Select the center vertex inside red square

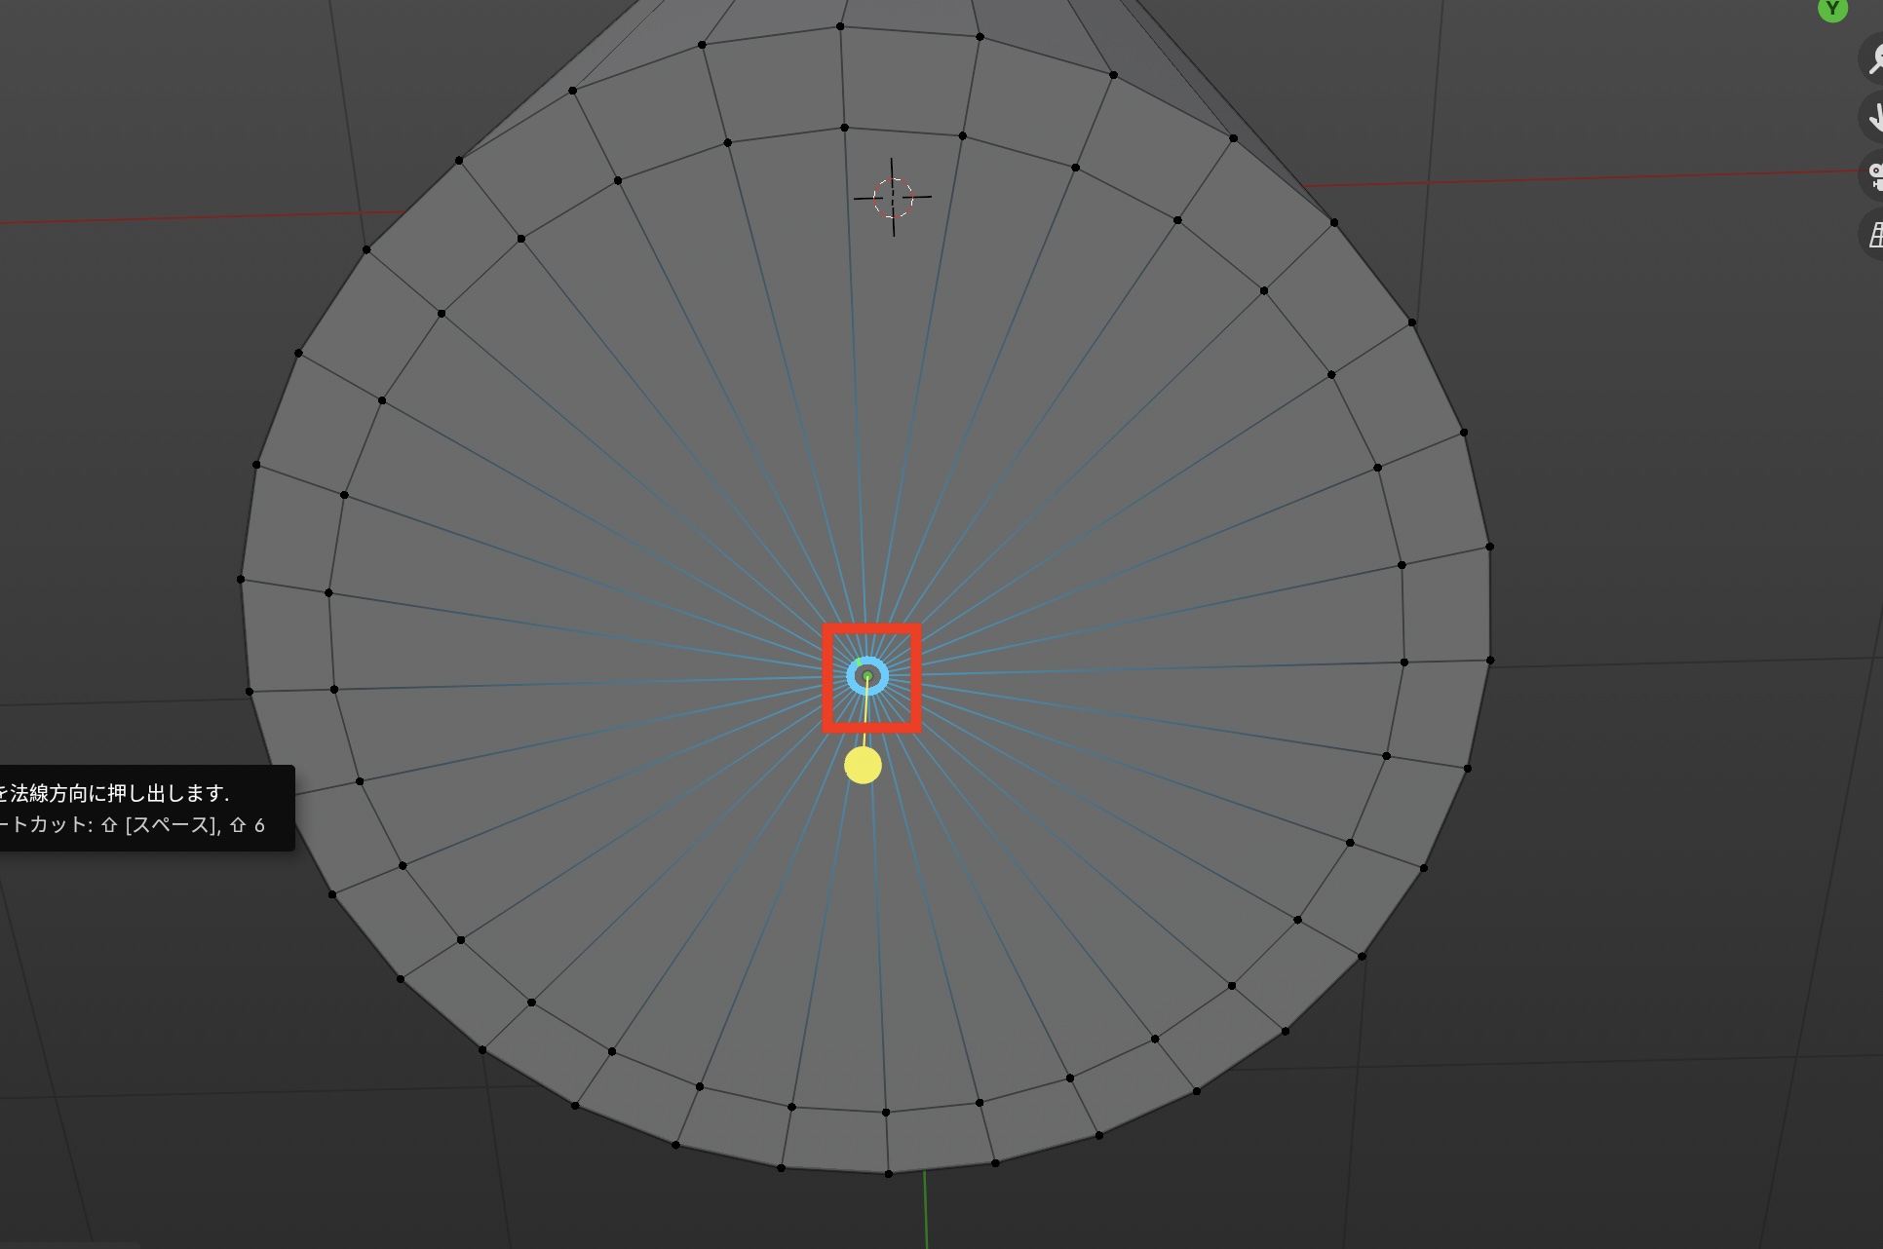(867, 676)
